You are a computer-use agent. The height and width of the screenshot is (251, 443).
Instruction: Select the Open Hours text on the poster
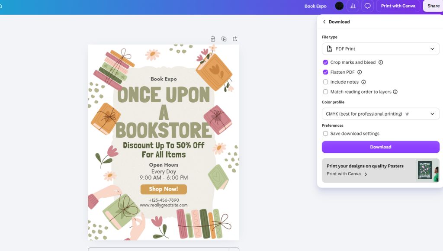coord(164,165)
